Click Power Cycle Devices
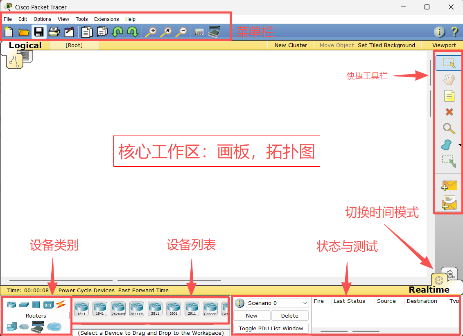This screenshot has height=336, width=463. pos(86,290)
